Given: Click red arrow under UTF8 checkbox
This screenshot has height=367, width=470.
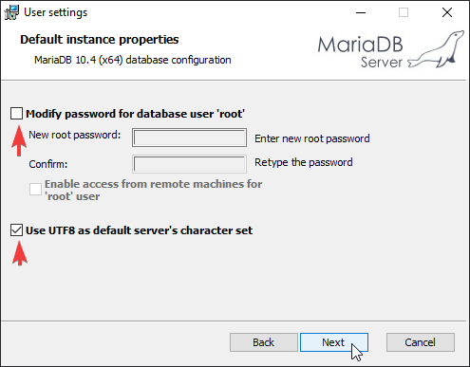Looking at the screenshot, I should (x=20, y=253).
